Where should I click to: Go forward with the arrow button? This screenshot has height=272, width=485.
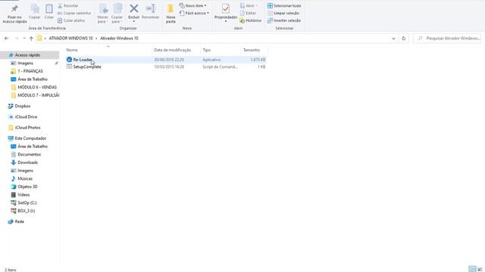tap(17, 39)
